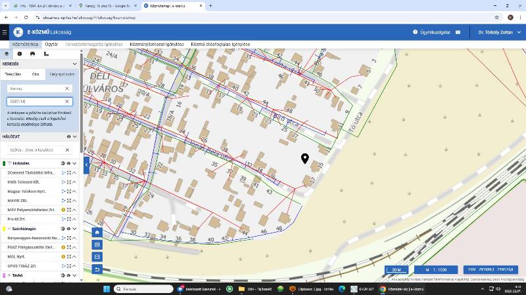
Task: Open the info panel icon in sidebar
Action: [19, 54]
